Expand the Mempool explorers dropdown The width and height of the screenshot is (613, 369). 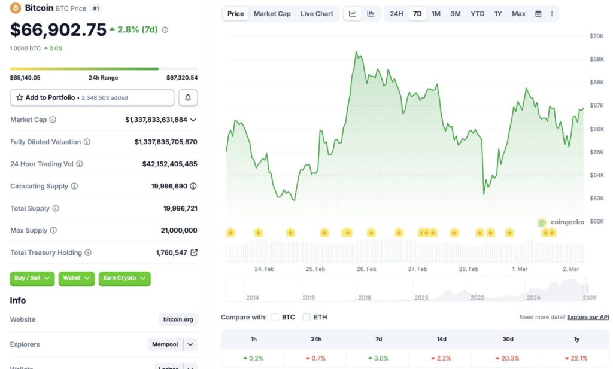tap(190, 344)
